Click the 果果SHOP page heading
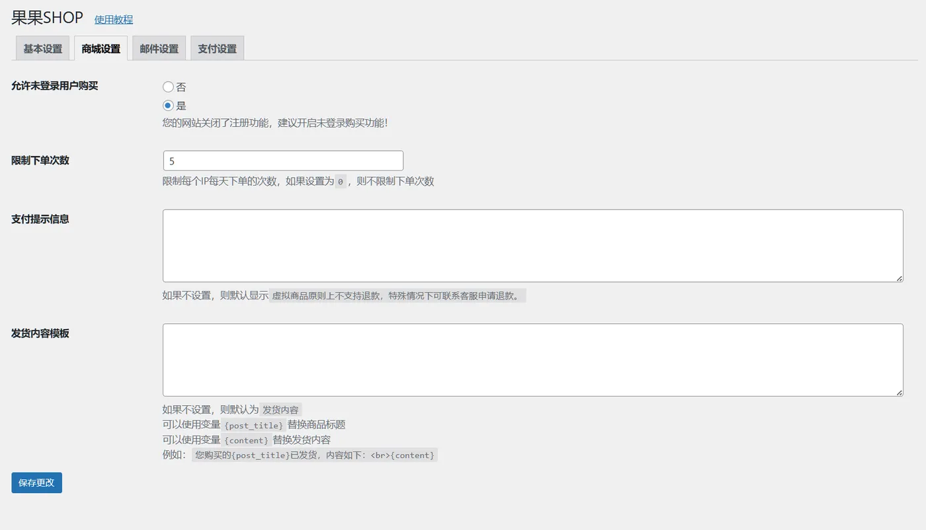 tap(47, 18)
